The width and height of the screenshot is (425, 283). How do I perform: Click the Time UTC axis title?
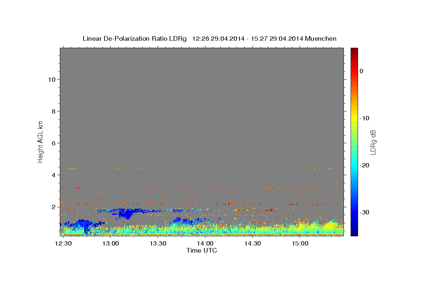202,250
